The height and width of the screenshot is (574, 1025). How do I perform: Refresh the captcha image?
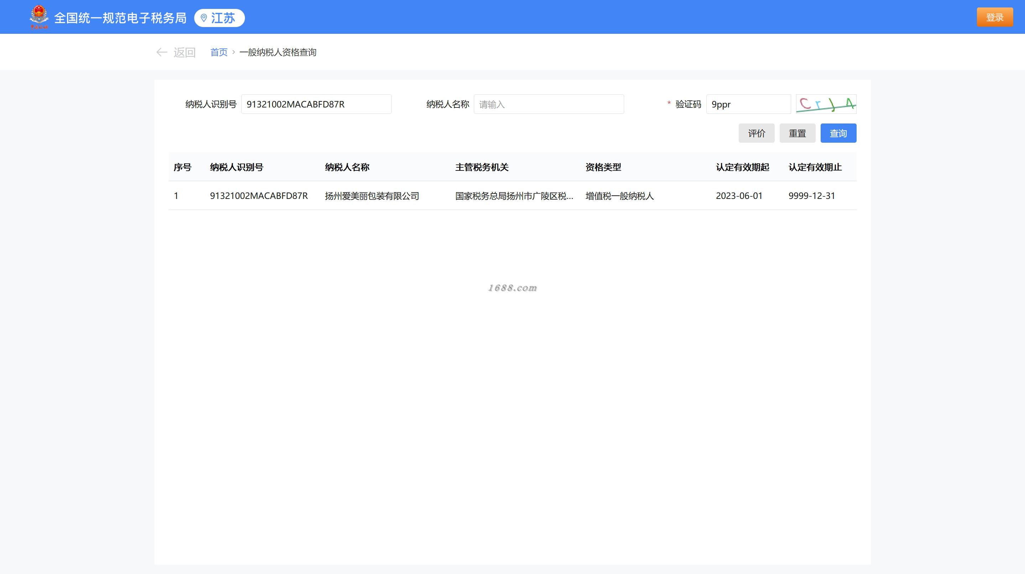[x=826, y=104]
